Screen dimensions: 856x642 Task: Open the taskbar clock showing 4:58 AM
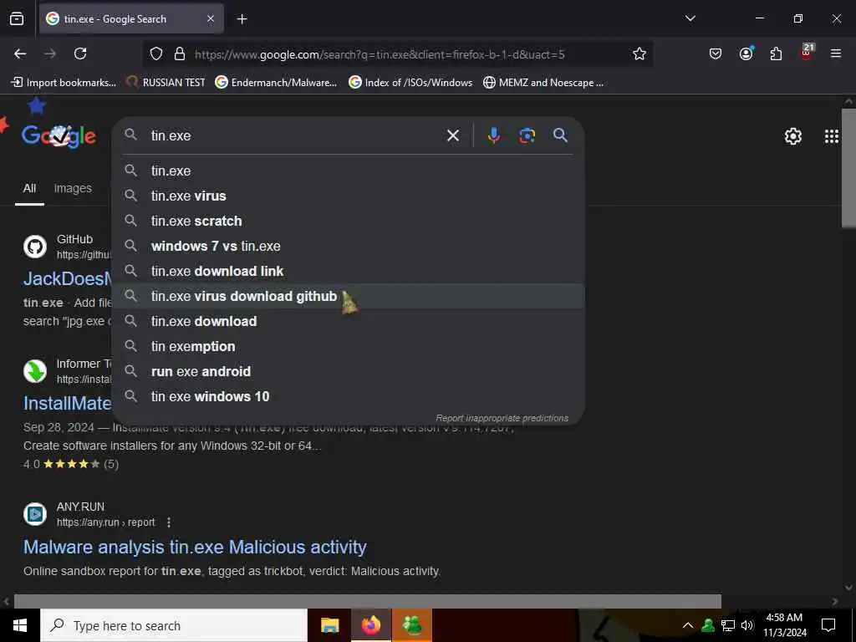pyautogui.click(x=784, y=625)
